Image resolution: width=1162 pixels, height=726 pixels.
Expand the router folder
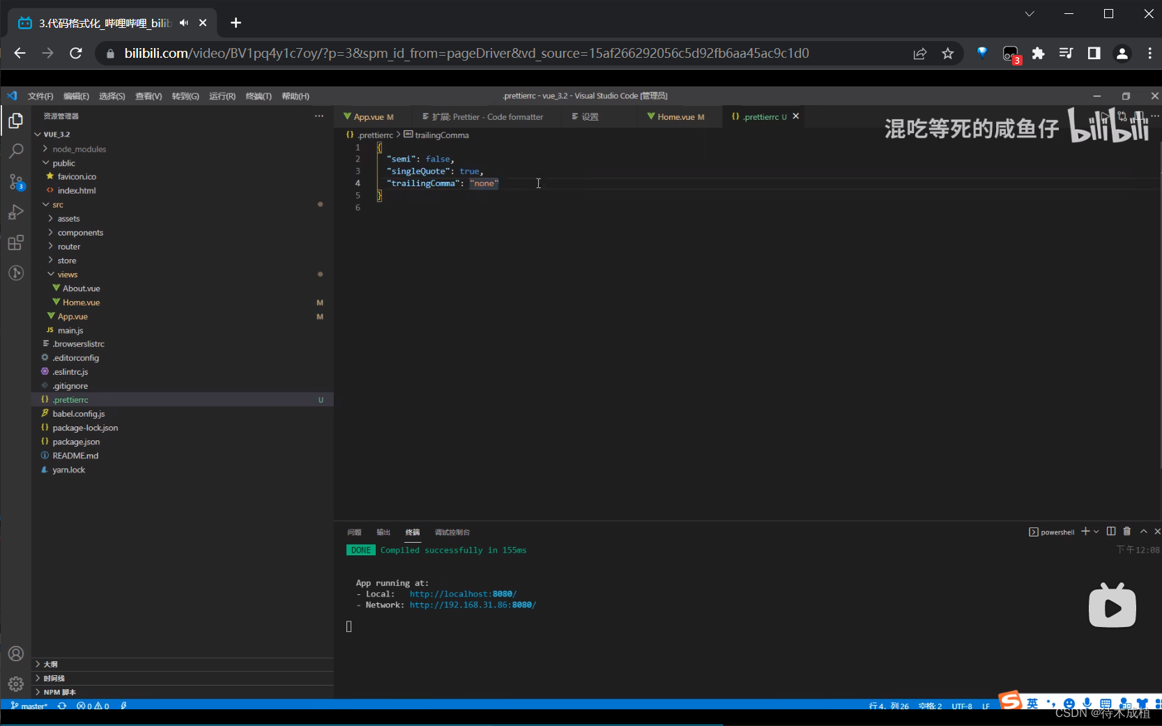pos(50,246)
